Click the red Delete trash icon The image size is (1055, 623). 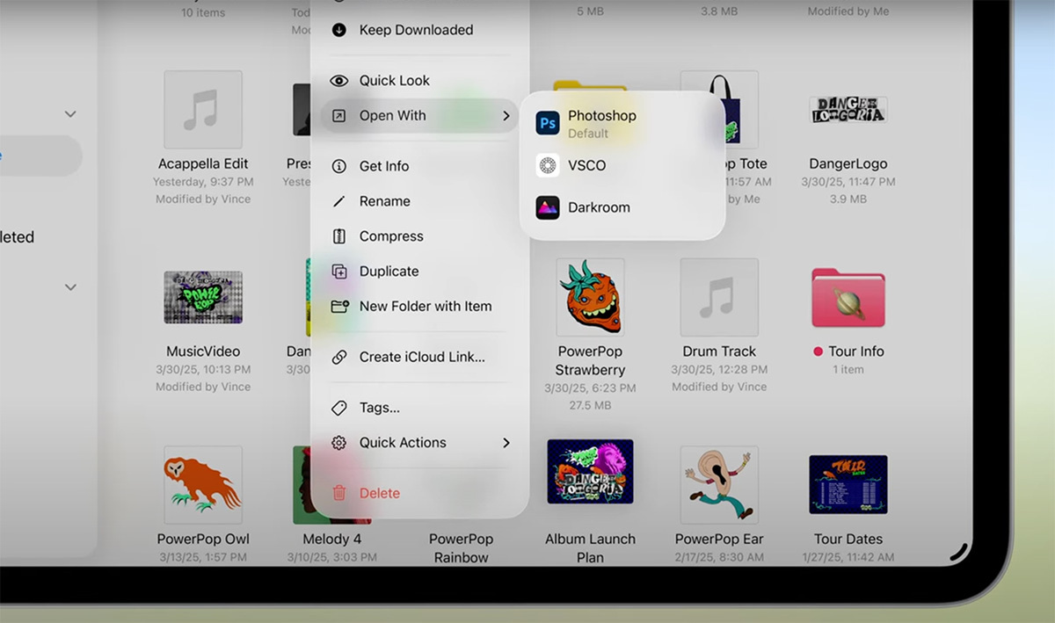(x=339, y=493)
